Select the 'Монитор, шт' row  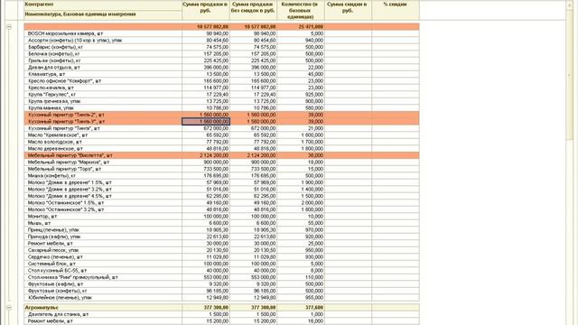(221, 217)
